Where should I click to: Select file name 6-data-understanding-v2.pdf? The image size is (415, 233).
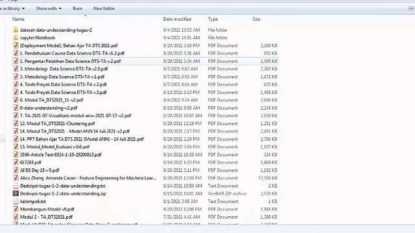click(49, 108)
